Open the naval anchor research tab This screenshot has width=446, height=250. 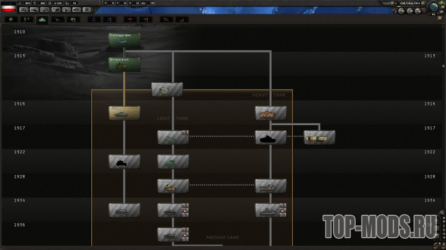click(94, 19)
